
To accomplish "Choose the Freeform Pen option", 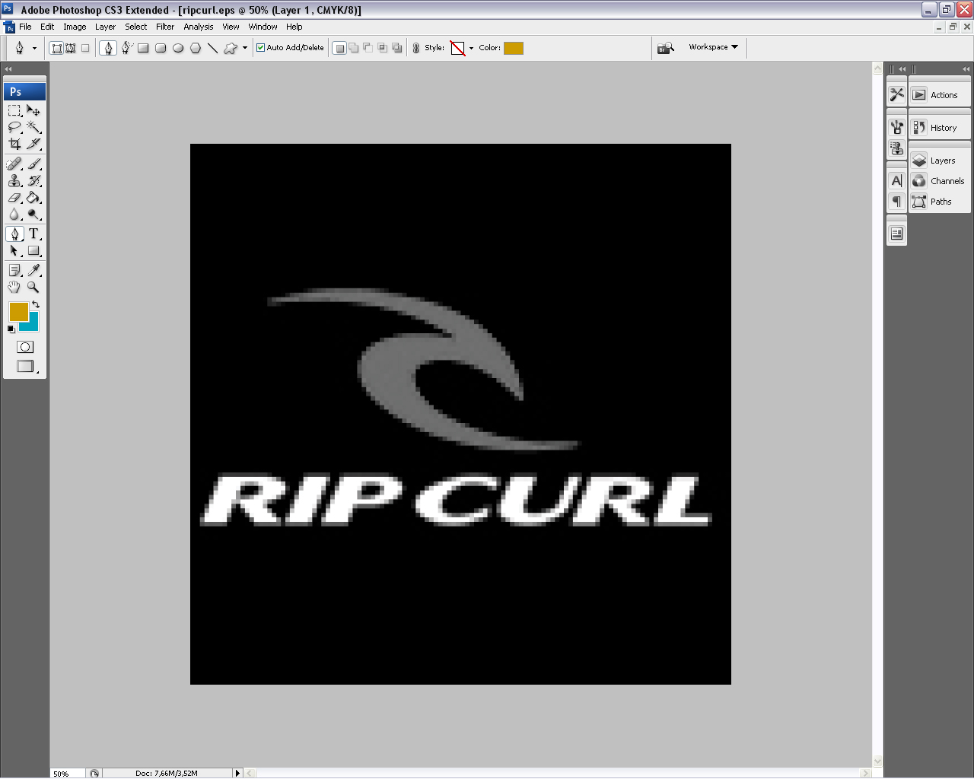I will pos(126,48).
